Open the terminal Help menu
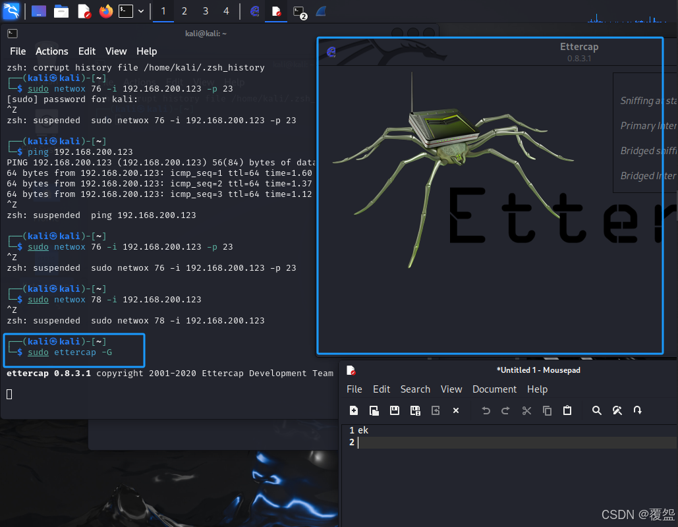The image size is (678, 527). pyautogui.click(x=146, y=51)
